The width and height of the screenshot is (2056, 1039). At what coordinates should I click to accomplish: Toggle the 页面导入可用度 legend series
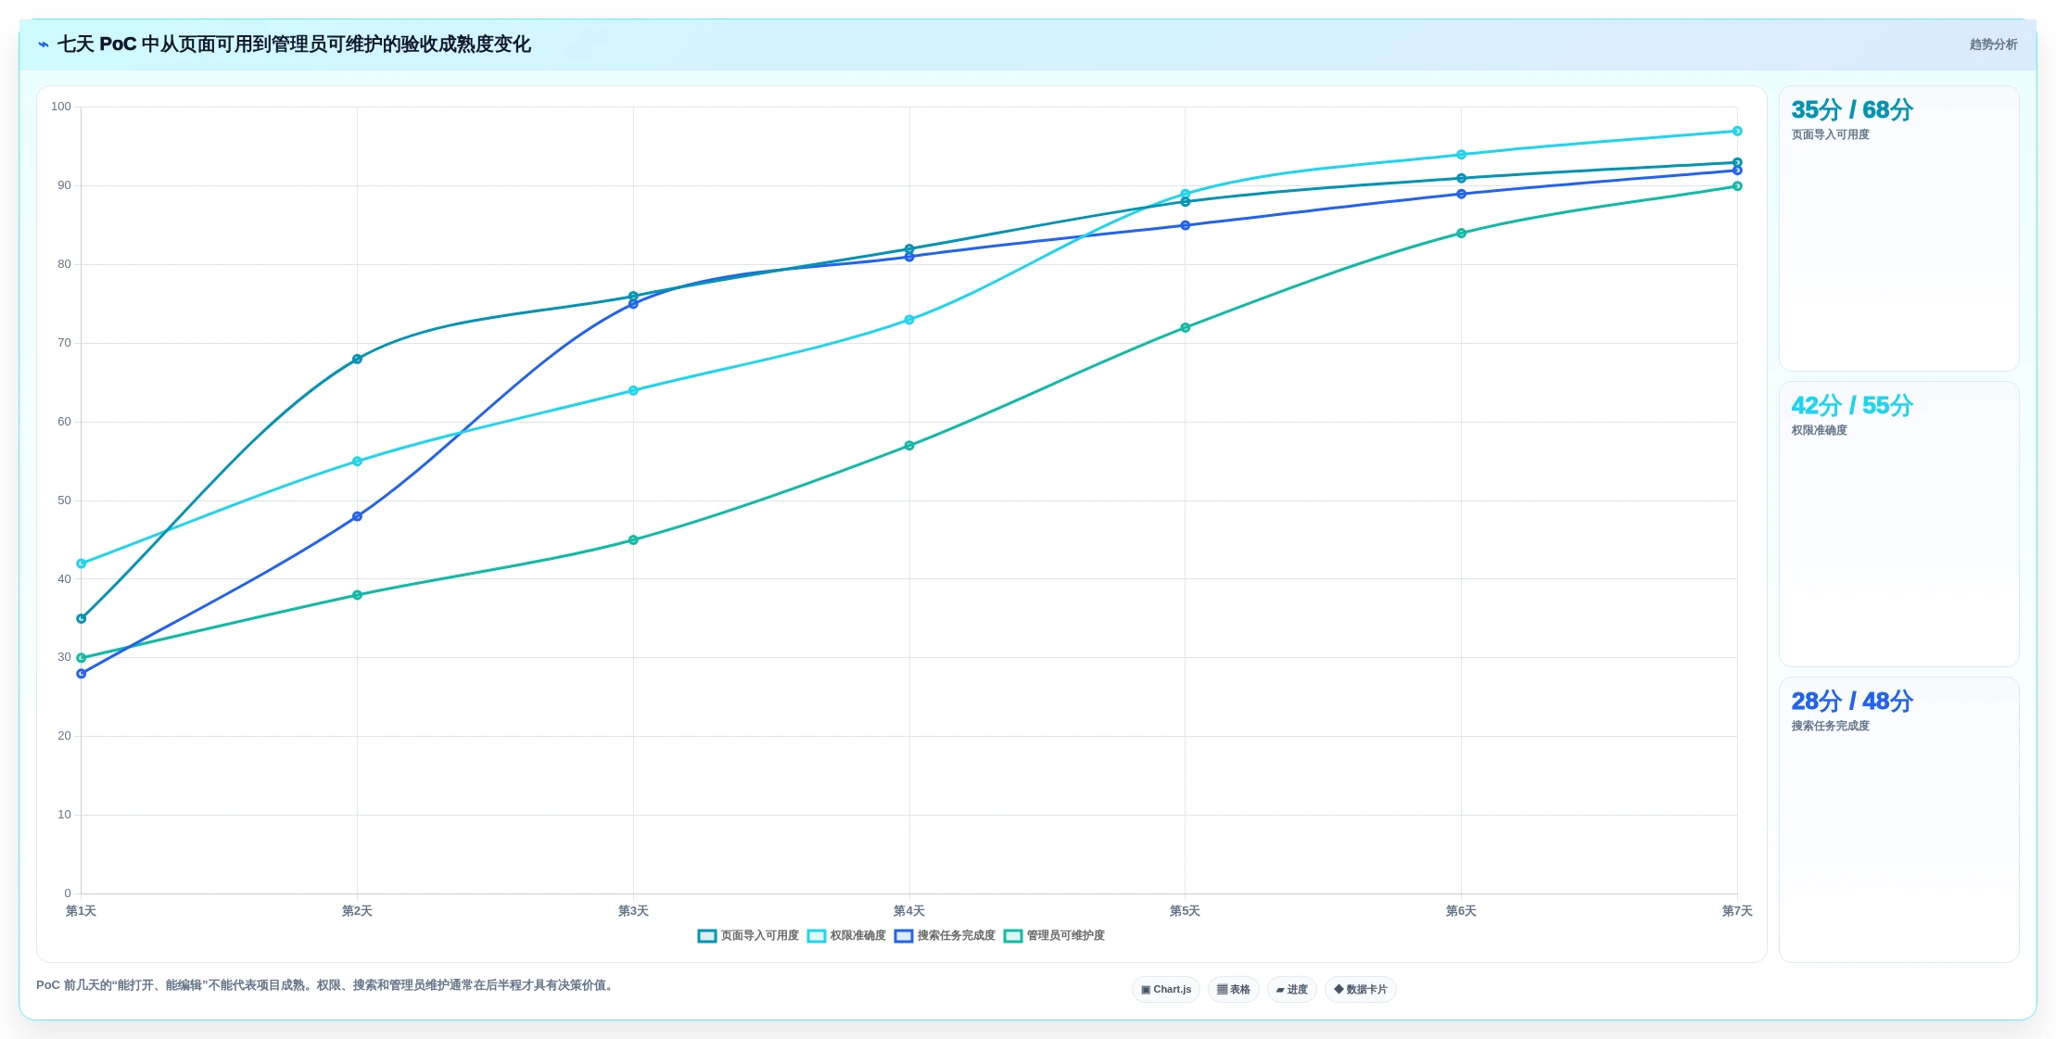tap(748, 936)
